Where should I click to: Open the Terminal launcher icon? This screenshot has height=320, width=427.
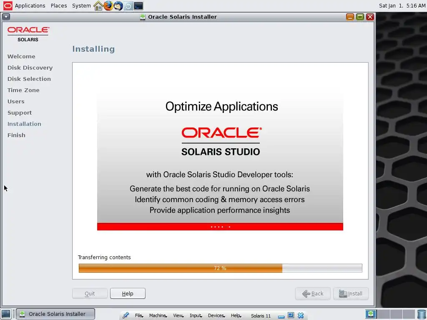point(138,6)
